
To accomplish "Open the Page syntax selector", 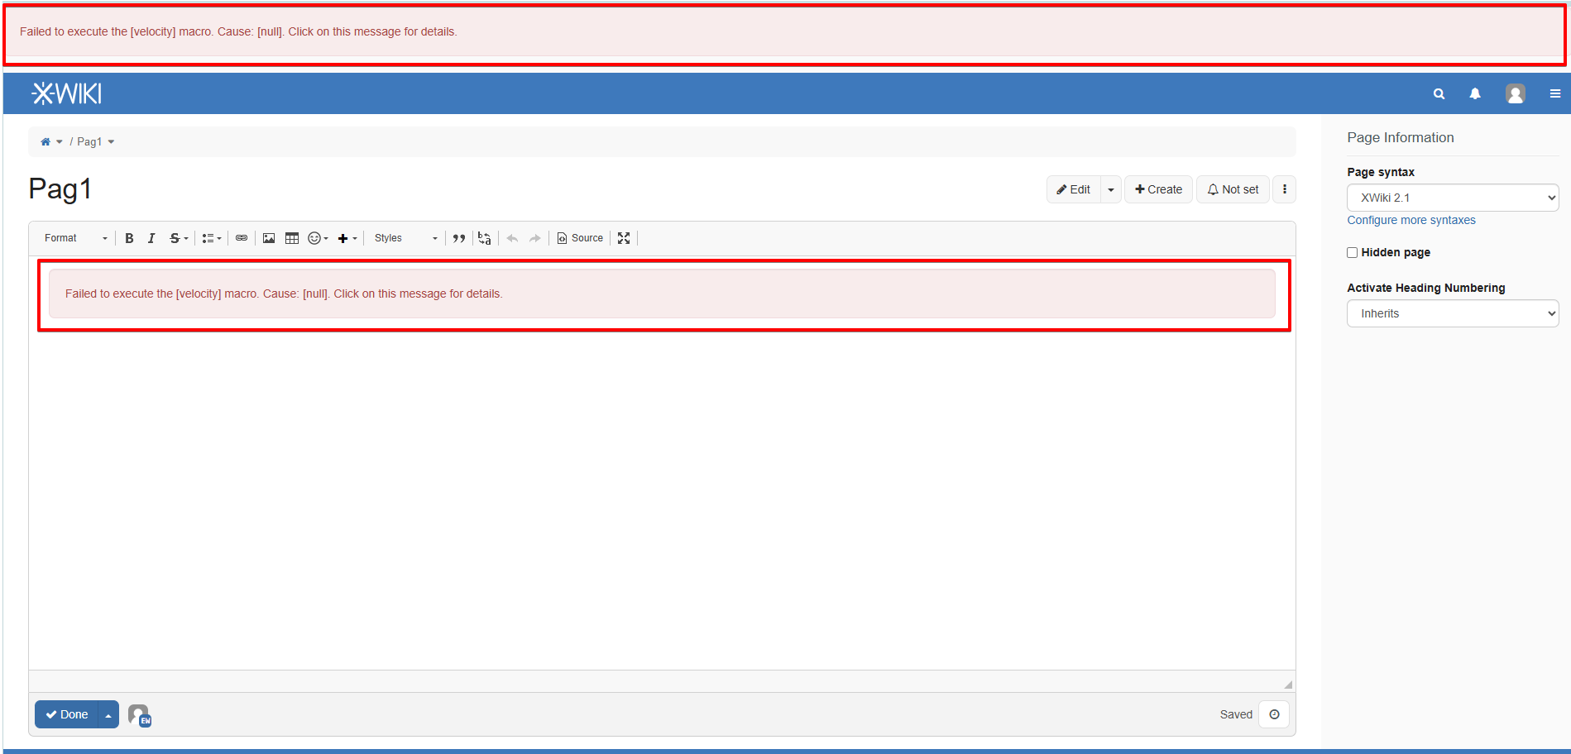I will click(1452, 198).
